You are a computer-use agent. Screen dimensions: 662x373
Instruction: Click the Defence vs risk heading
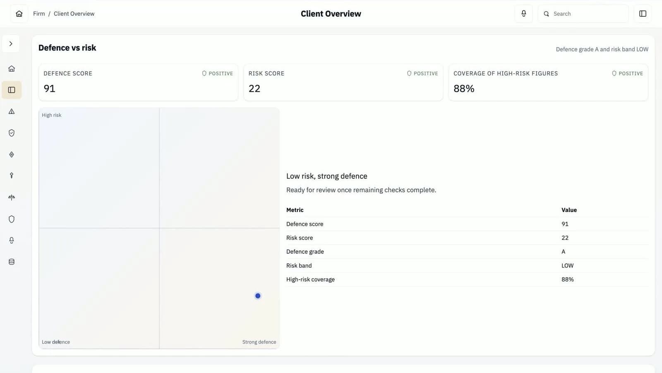pos(67,48)
